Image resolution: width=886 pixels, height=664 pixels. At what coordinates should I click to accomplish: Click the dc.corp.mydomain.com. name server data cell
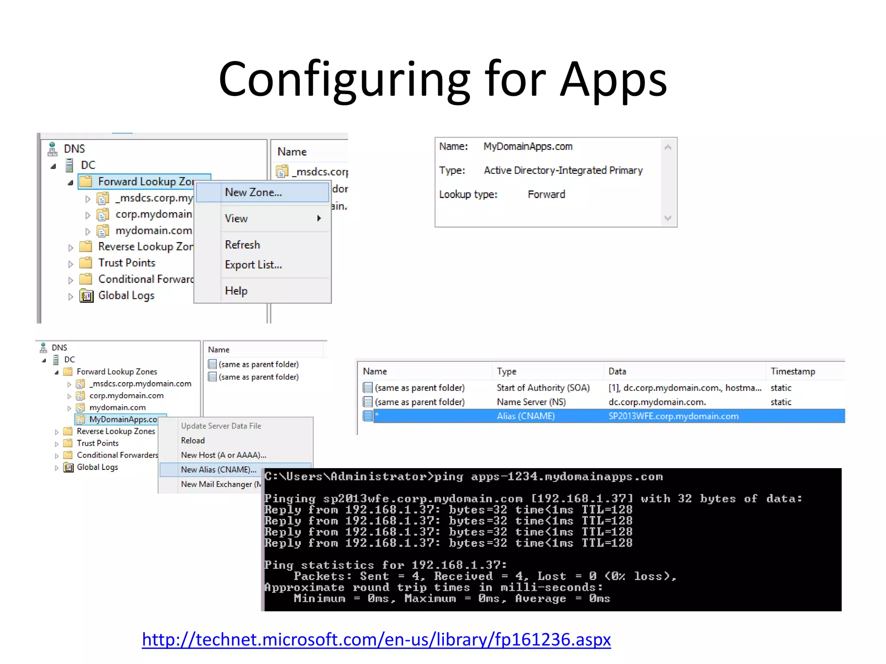(x=657, y=402)
